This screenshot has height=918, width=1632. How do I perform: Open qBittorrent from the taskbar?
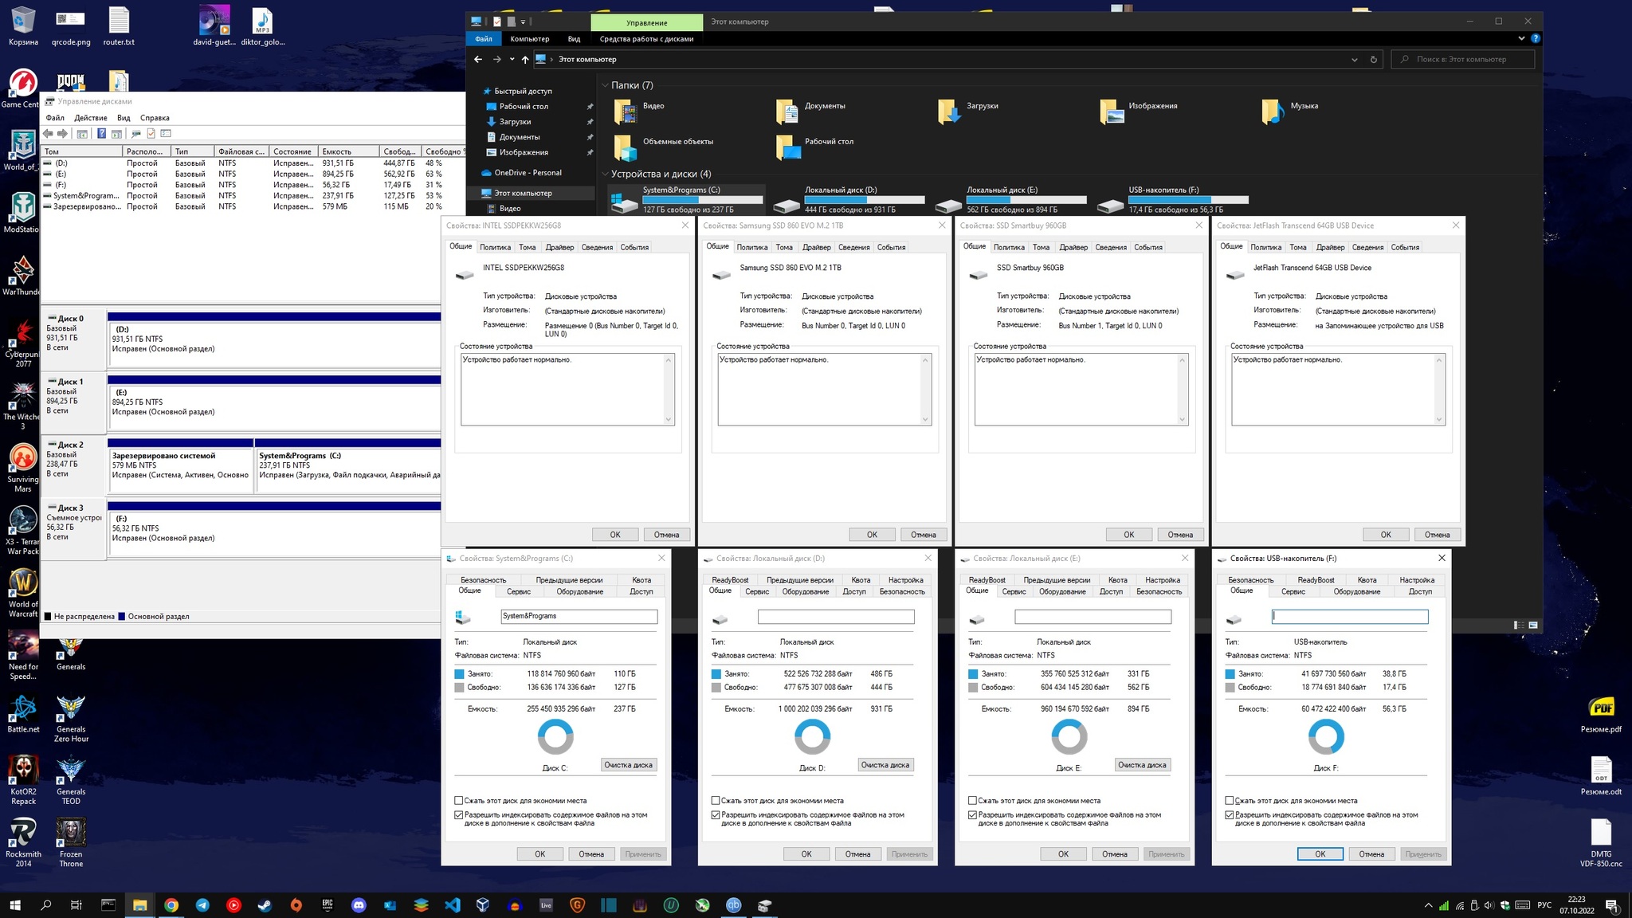point(733,905)
